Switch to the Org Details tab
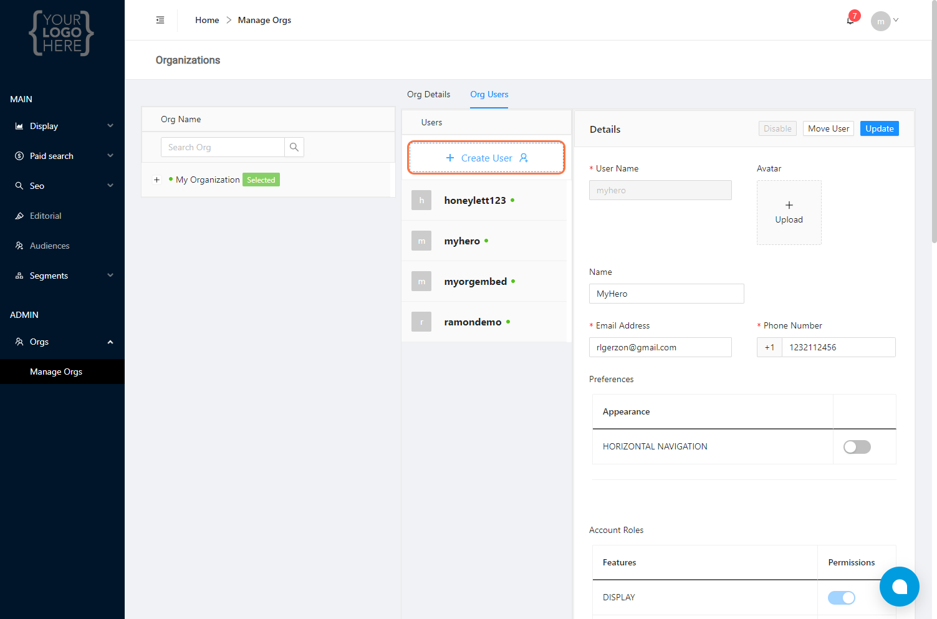 pos(428,94)
